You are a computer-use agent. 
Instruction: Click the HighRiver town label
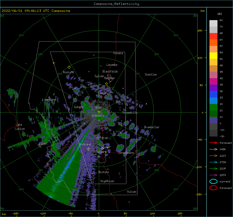click(x=107, y=181)
